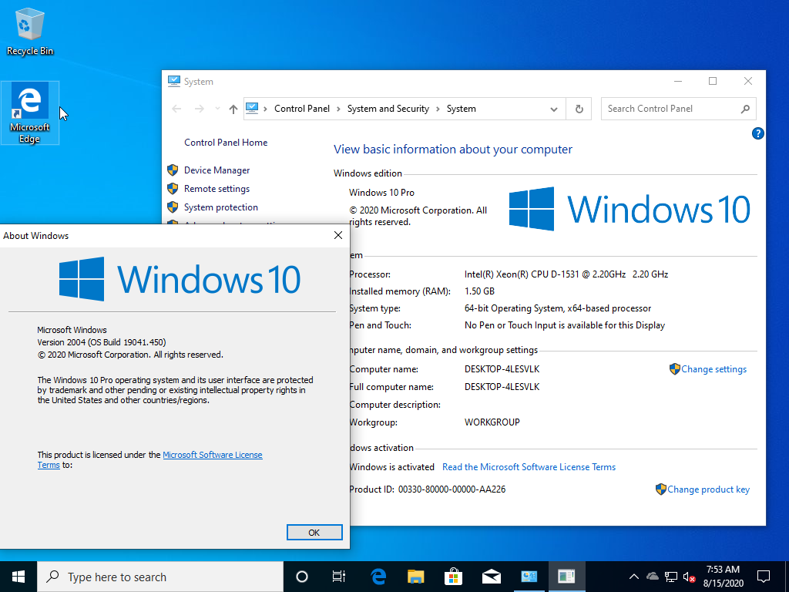Click the System window title bar icon
This screenshot has height=592, width=789.
(x=173, y=81)
